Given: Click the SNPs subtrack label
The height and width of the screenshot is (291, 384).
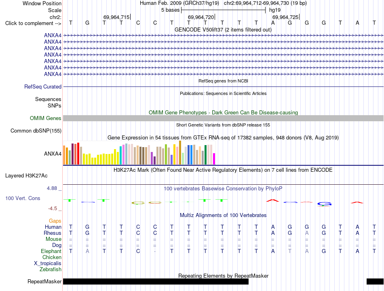Looking at the screenshot, I should (55, 105).
